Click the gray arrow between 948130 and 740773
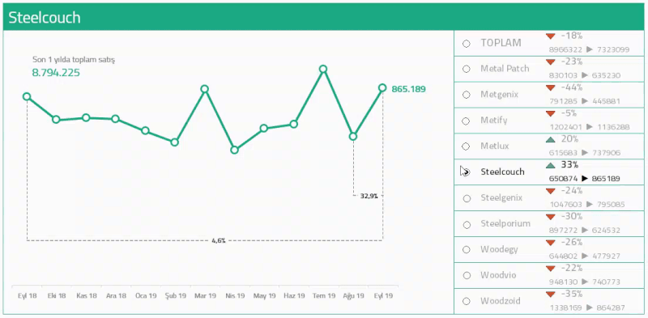This screenshot has height=318, width=648. click(584, 282)
